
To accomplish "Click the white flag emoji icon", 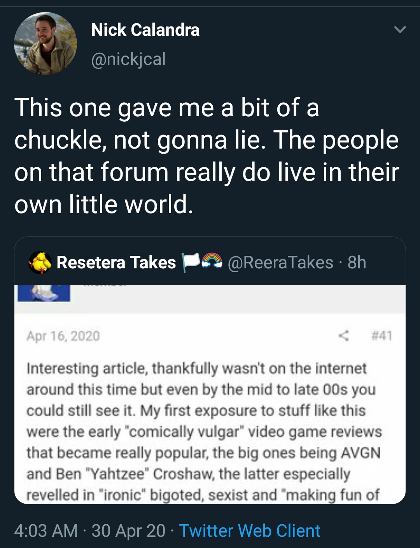I will click(x=191, y=262).
